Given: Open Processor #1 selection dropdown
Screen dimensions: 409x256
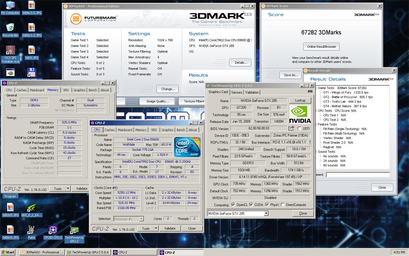Looking at the screenshot, I should [141, 219].
